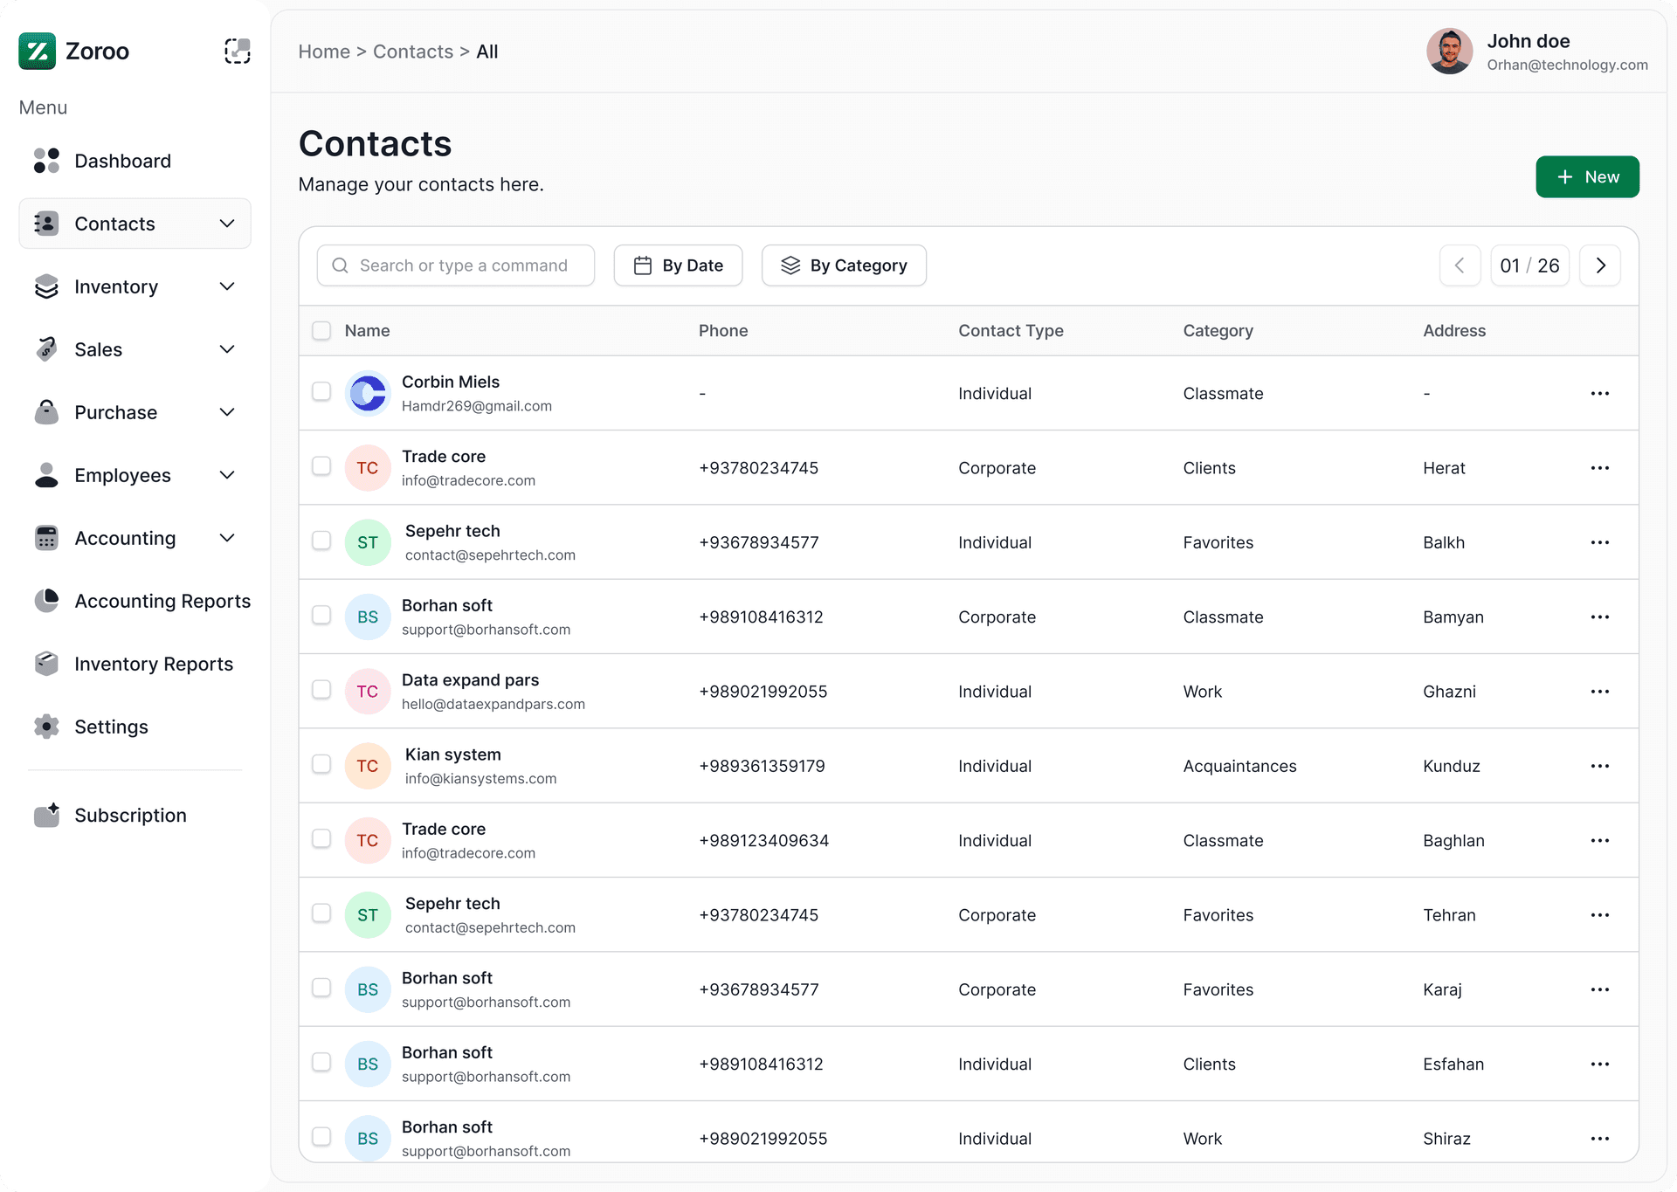Open Inventory Reports via its icon
Screen dimensions: 1677x1192
pyautogui.click(x=45, y=664)
